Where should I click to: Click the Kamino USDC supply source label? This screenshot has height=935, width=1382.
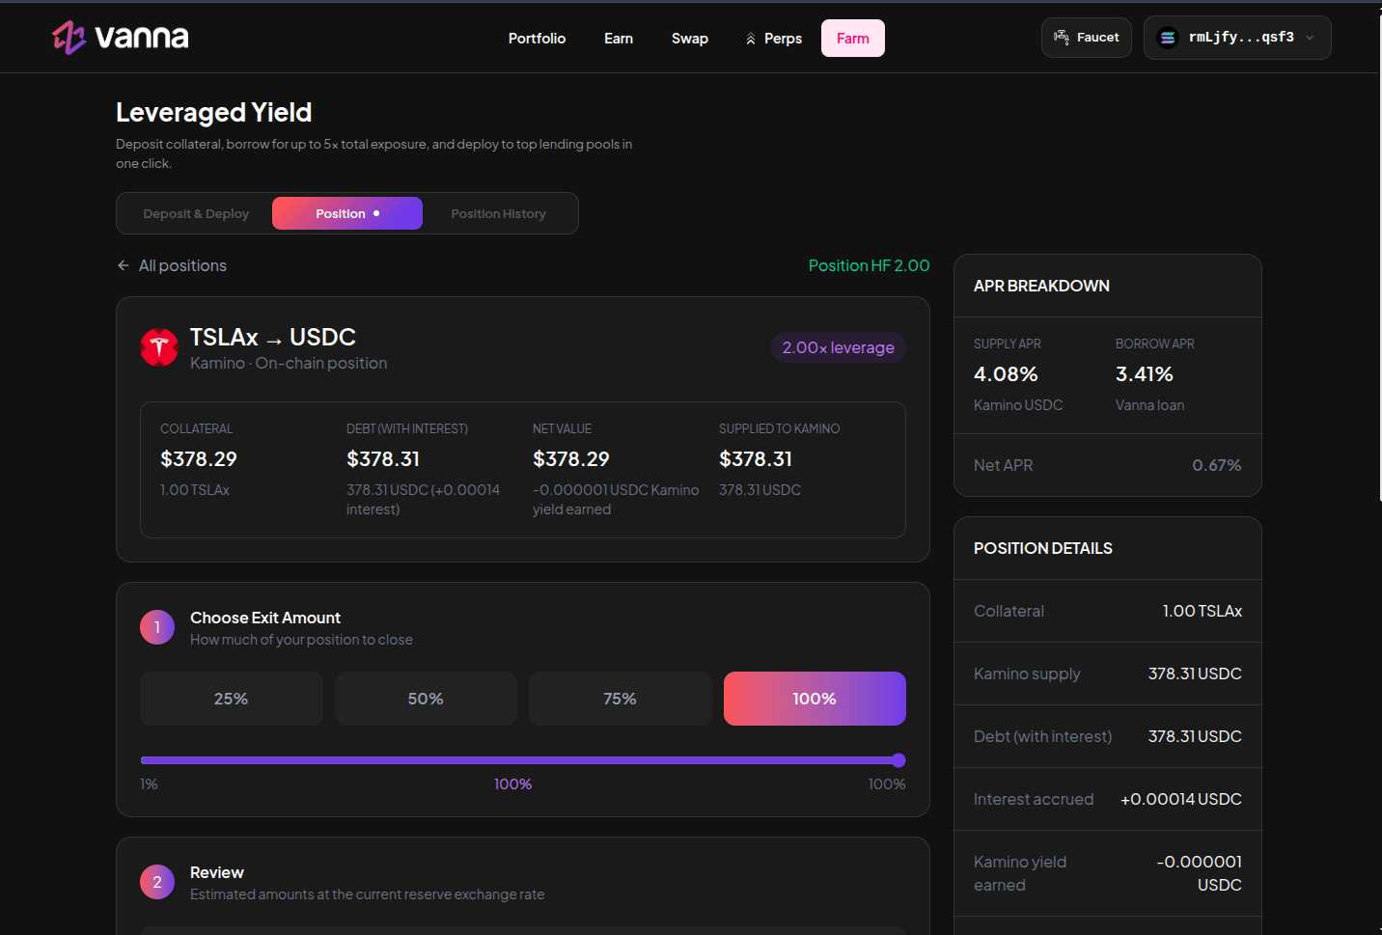tap(1018, 405)
